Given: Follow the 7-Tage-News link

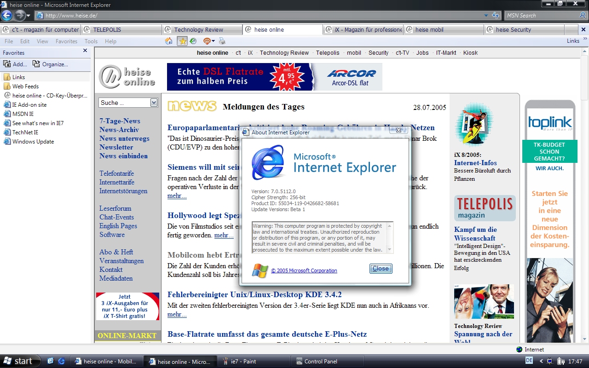Looking at the screenshot, I should (120, 121).
